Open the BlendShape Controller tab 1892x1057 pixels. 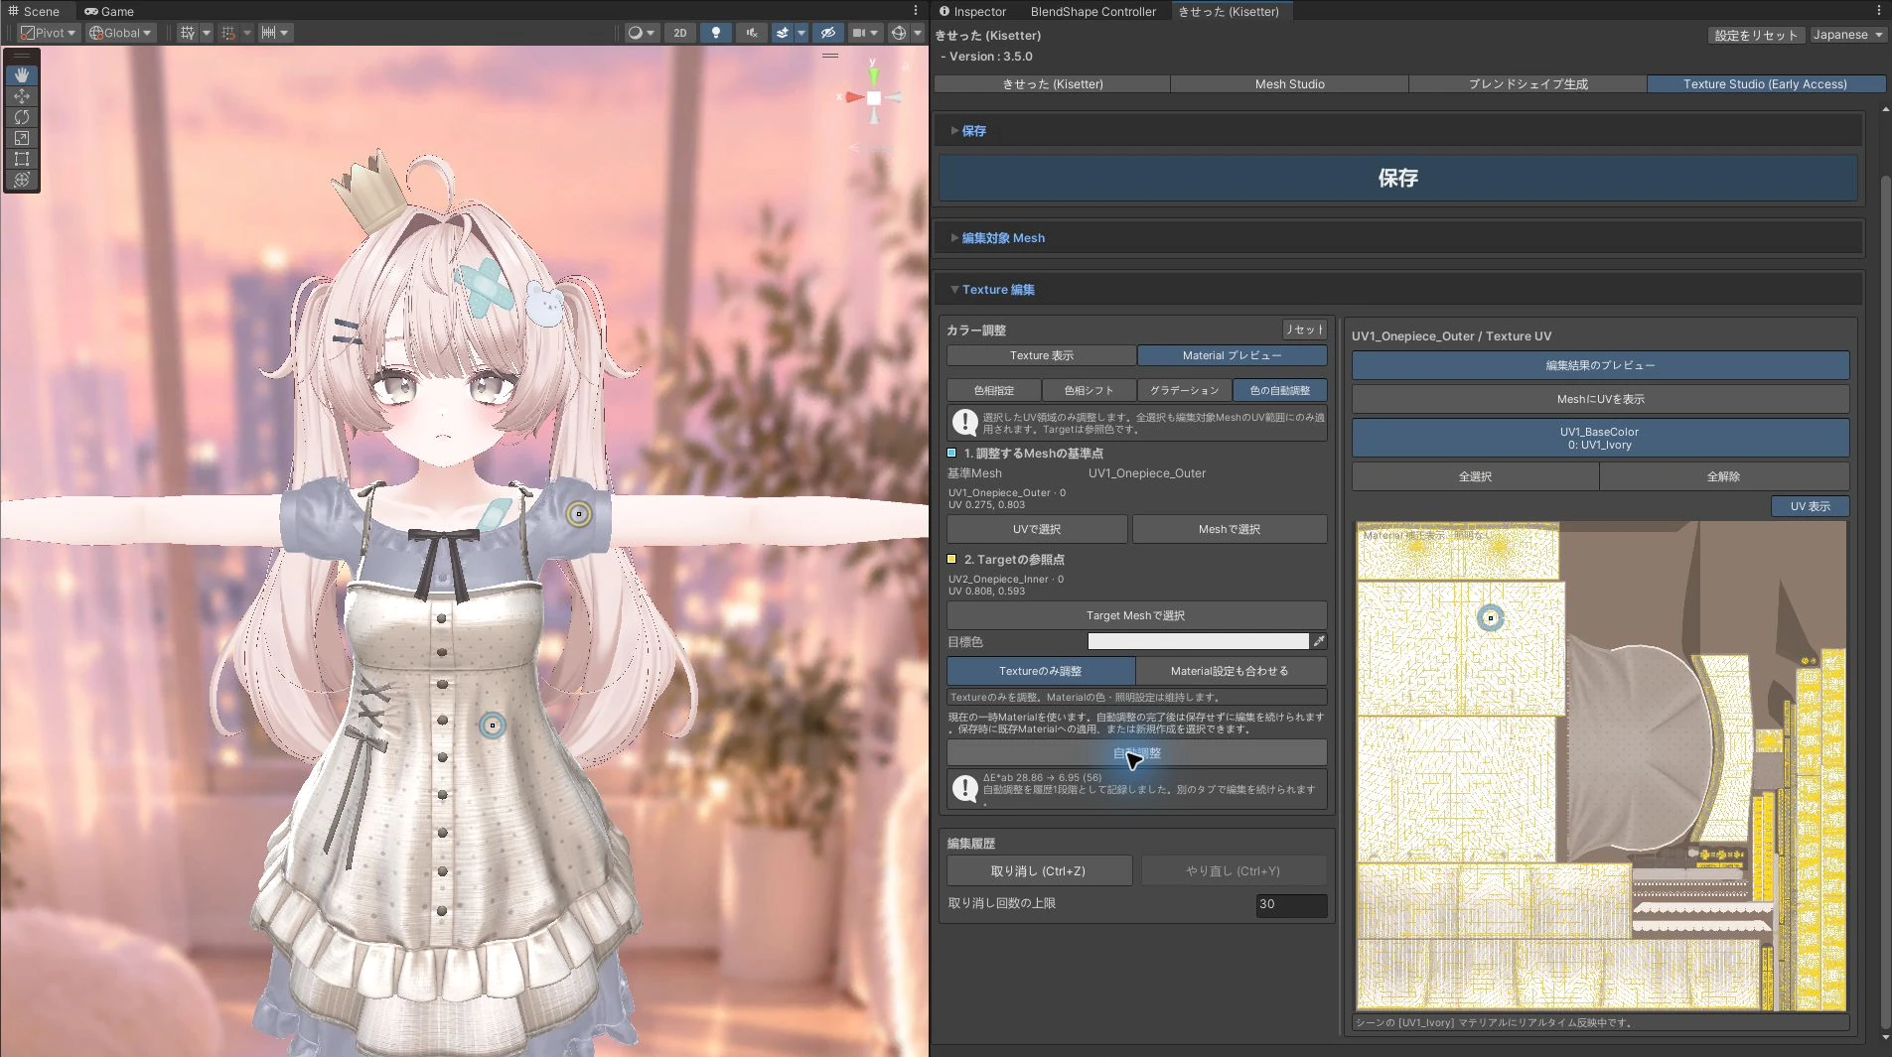(x=1092, y=12)
